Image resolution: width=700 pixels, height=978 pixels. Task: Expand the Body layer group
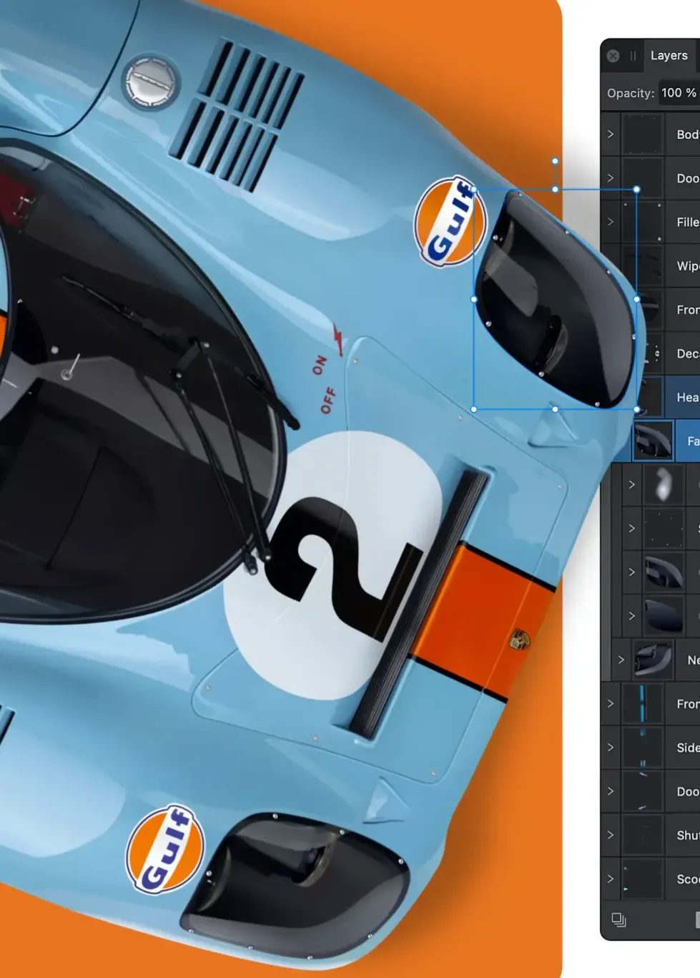[x=611, y=135]
